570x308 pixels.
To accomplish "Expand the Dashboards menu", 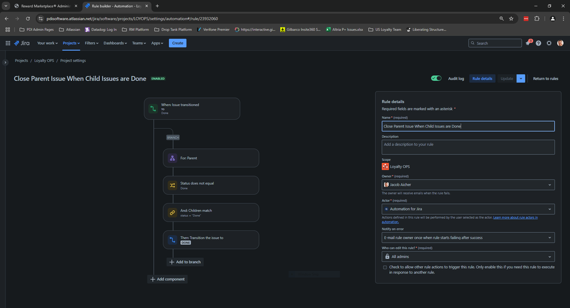I will (x=115, y=43).
